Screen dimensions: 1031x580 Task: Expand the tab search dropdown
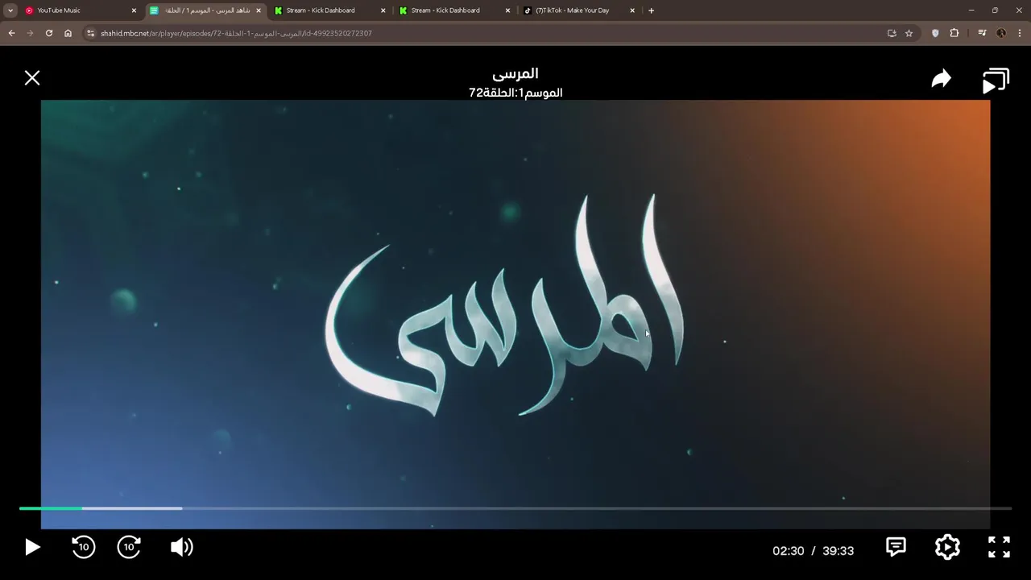pyautogui.click(x=10, y=10)
